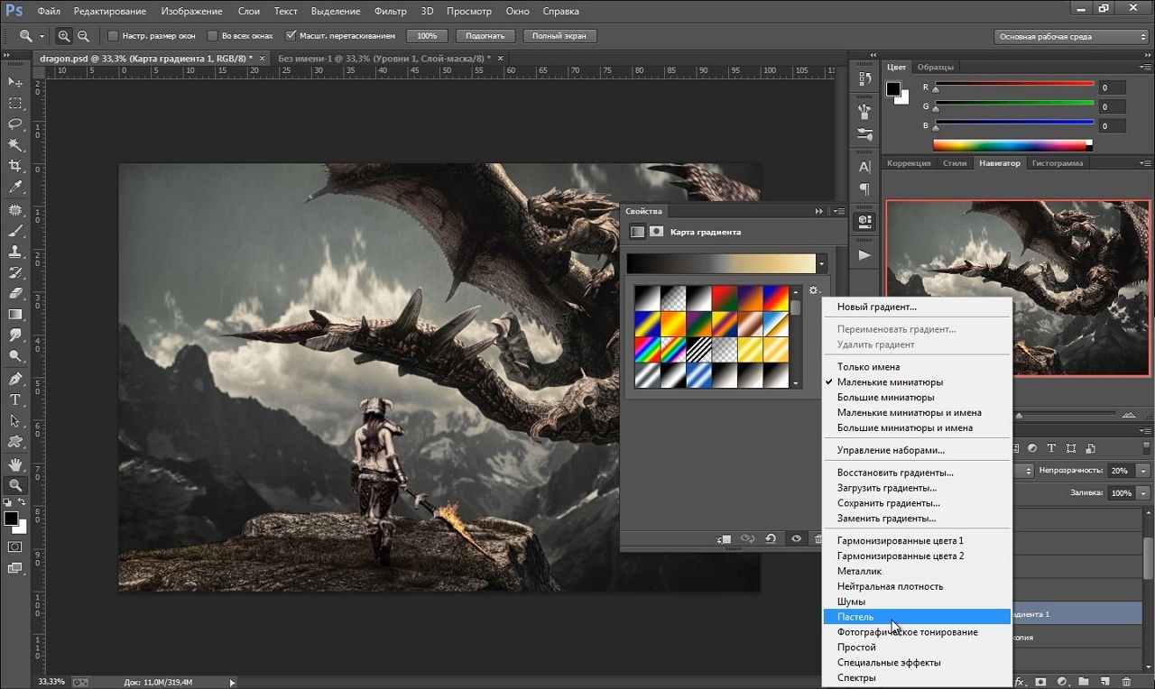The height and width of the screenshot is (689, 1155).
Task: Select the History Brush tool
Action: 15,272
